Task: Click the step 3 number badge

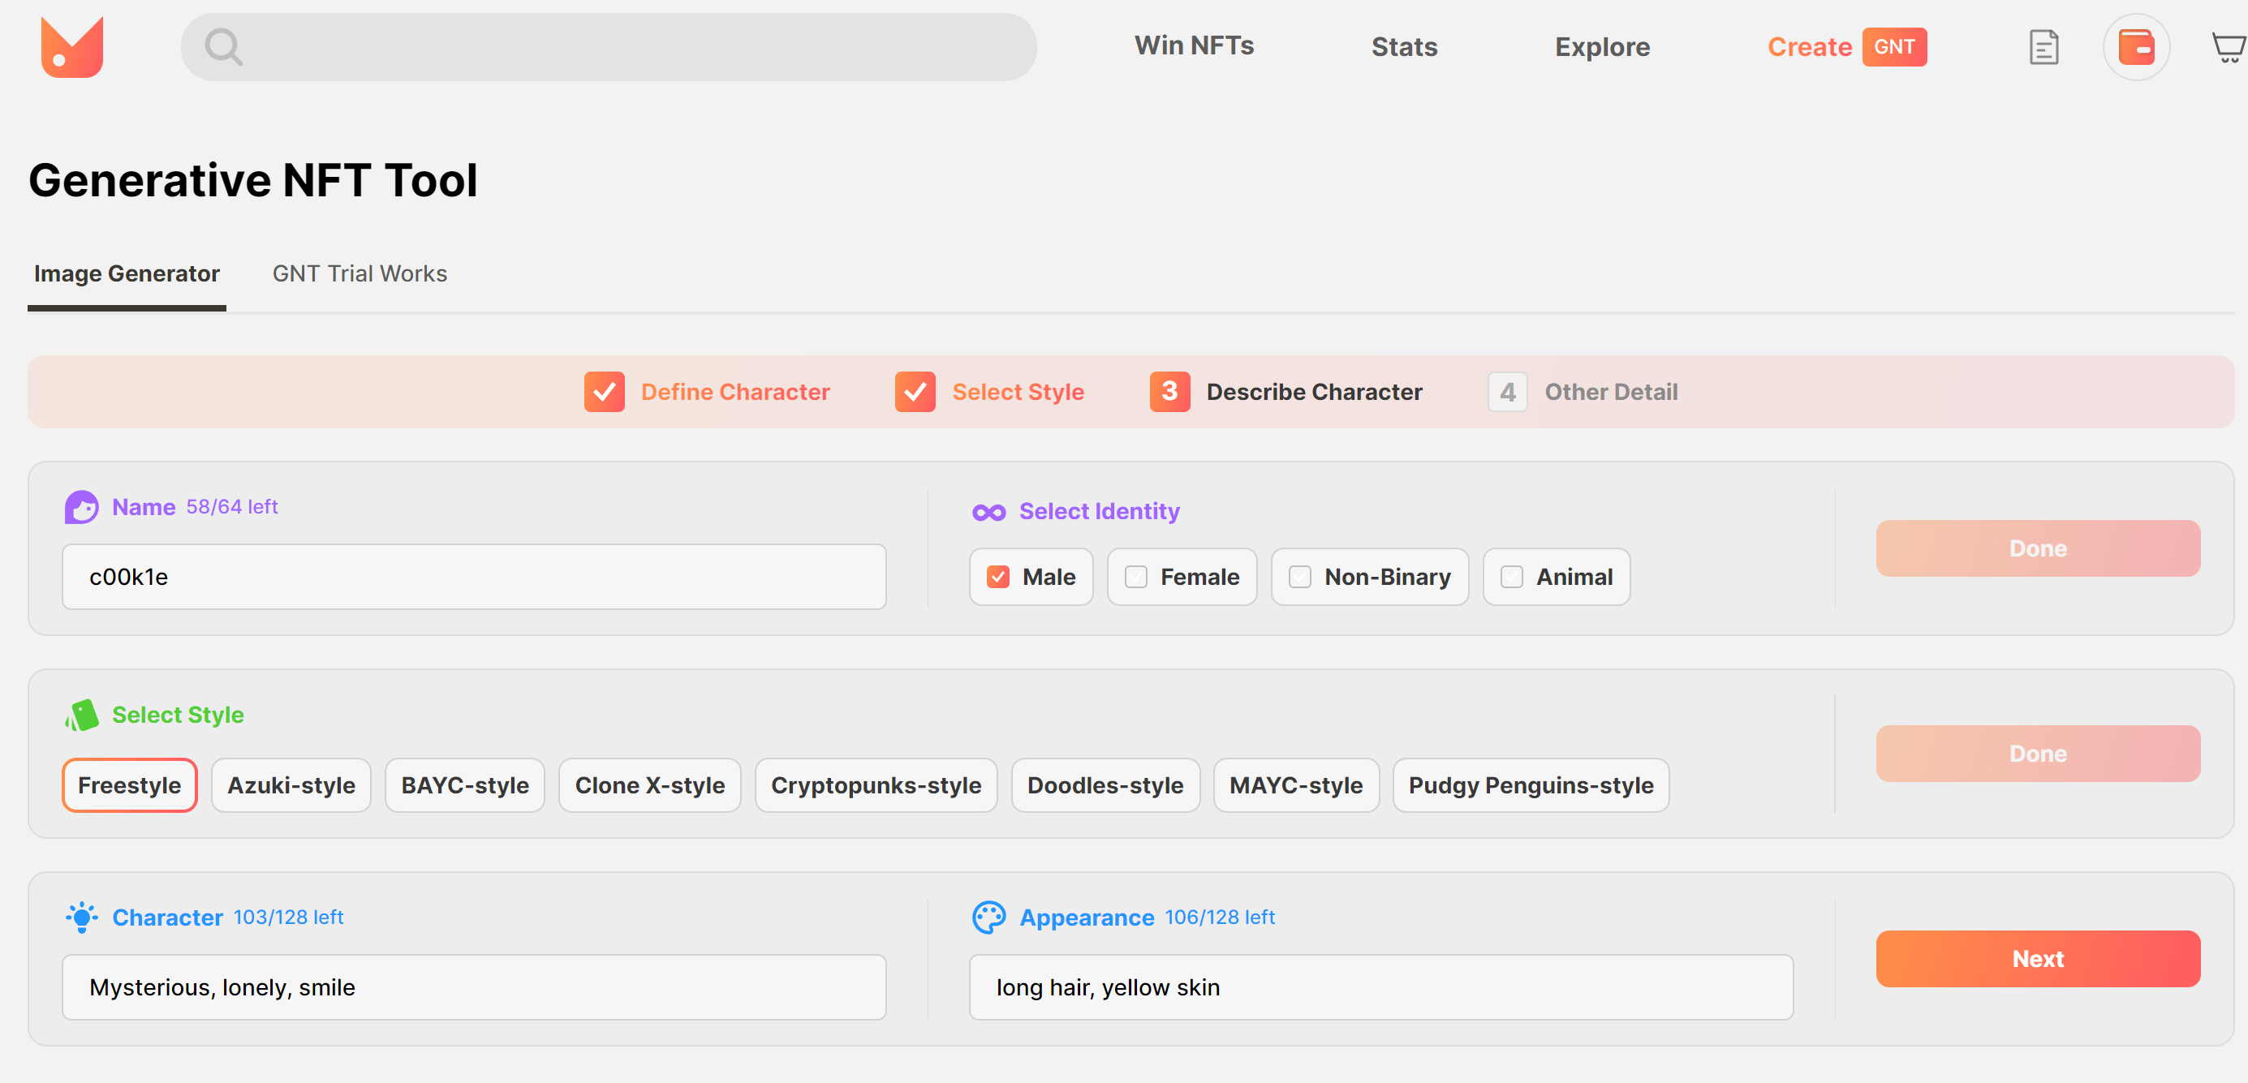Action: point(1169,392)
